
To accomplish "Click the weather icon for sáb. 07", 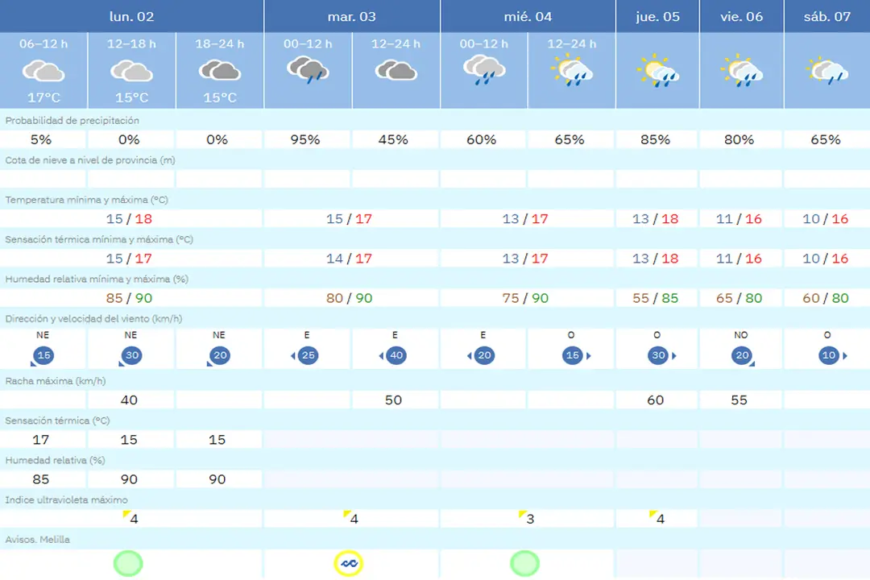I will pyautogui.click(x=826, y=71).
